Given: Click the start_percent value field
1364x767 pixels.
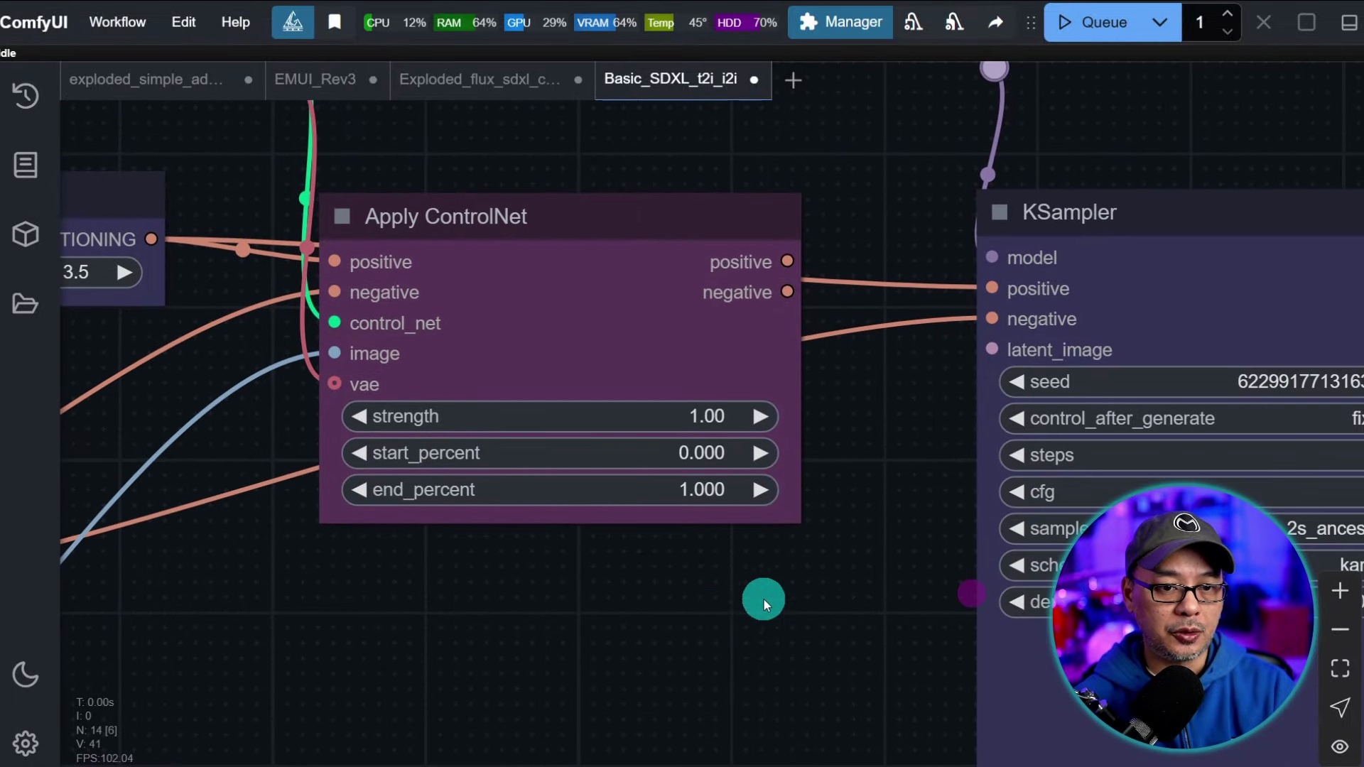Looking at the screenshot, I should [560, 453].
